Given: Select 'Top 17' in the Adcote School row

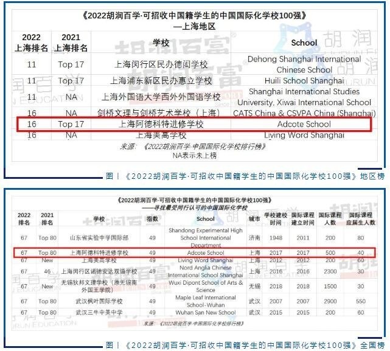Looking at the screenshot, I should tap(71, 124).
